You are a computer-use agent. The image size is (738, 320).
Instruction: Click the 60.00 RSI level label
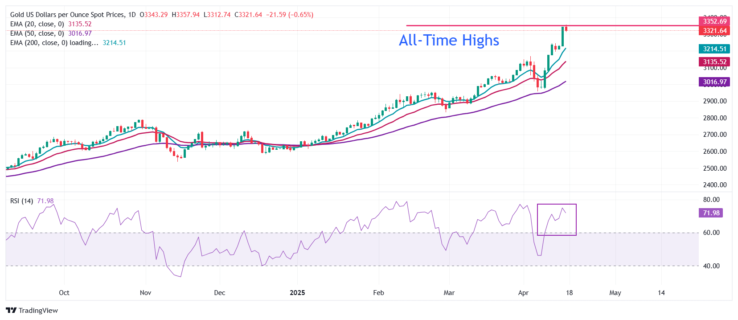pyautogui.click(x=711, y=233)
